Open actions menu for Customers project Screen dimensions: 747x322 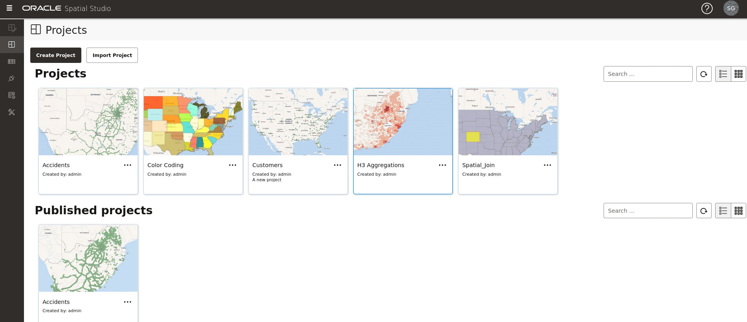338,165
